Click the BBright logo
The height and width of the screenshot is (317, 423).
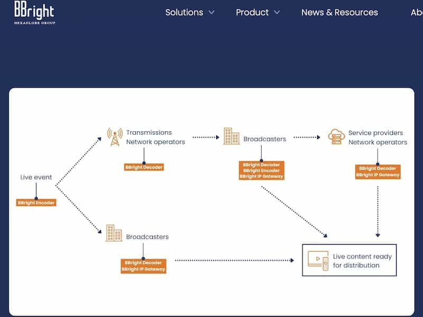click(34, 13)
